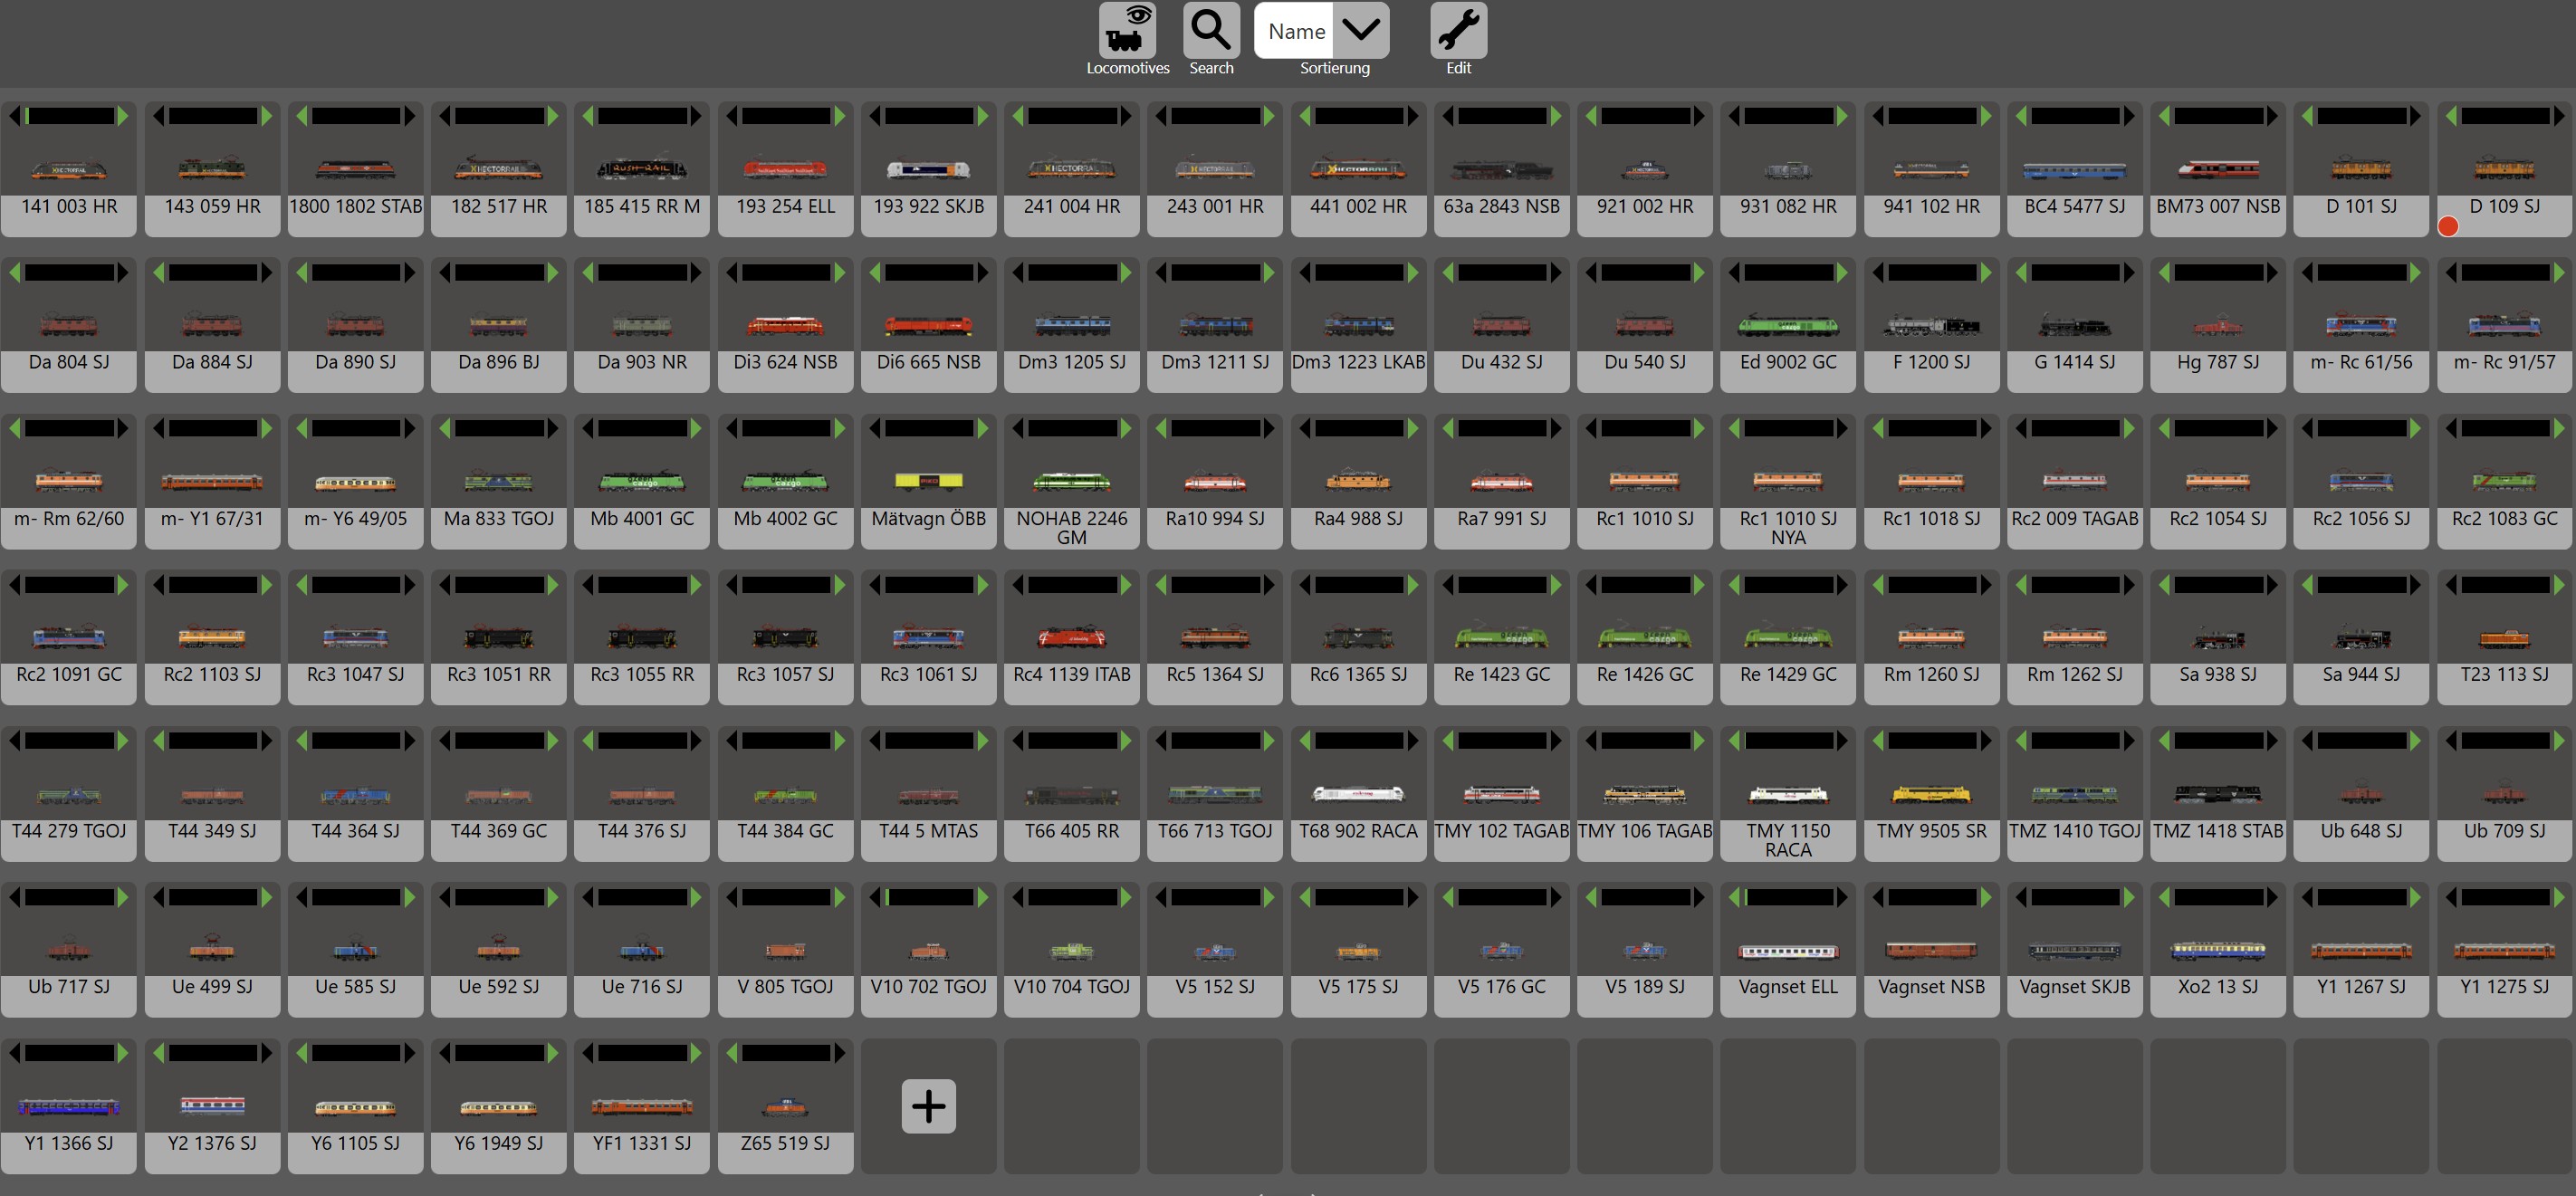Select the Vagnset ELL coach image

[1788, 951]
